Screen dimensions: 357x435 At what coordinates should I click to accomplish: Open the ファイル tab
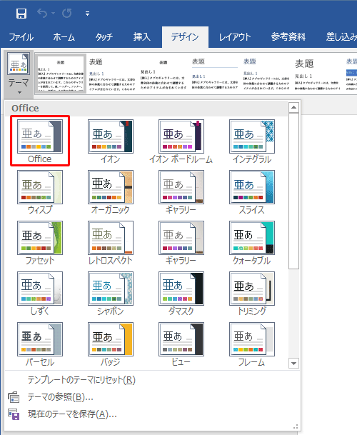coord(21,37)
